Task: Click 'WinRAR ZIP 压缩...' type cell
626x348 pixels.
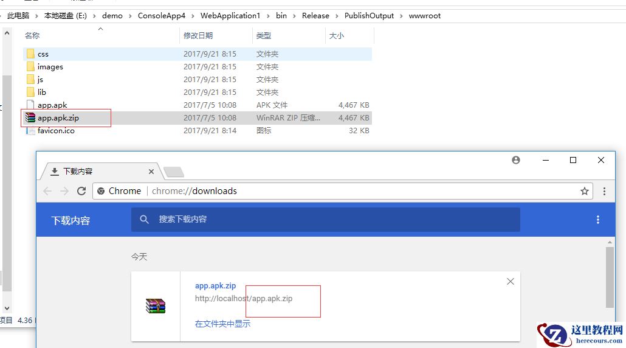Action: (288, 118)
